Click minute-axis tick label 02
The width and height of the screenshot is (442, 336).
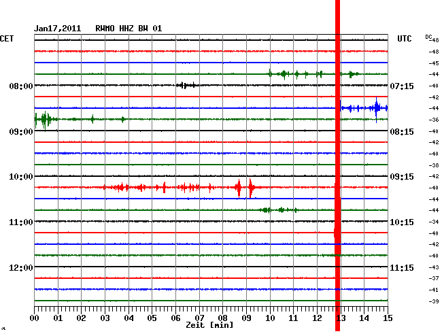coord(81,318)
